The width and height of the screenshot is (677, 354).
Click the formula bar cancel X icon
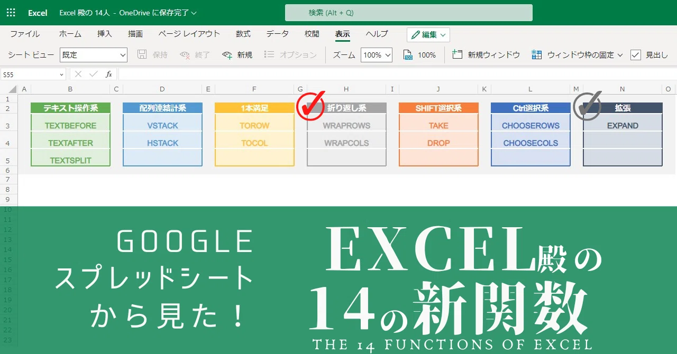tap(78, 74)
